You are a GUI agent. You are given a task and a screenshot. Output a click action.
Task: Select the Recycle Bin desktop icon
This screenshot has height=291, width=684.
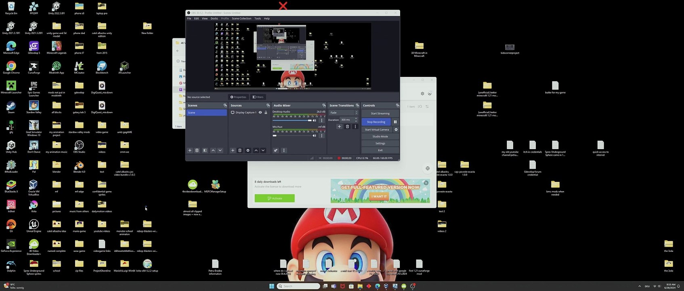tap(11, 8)
